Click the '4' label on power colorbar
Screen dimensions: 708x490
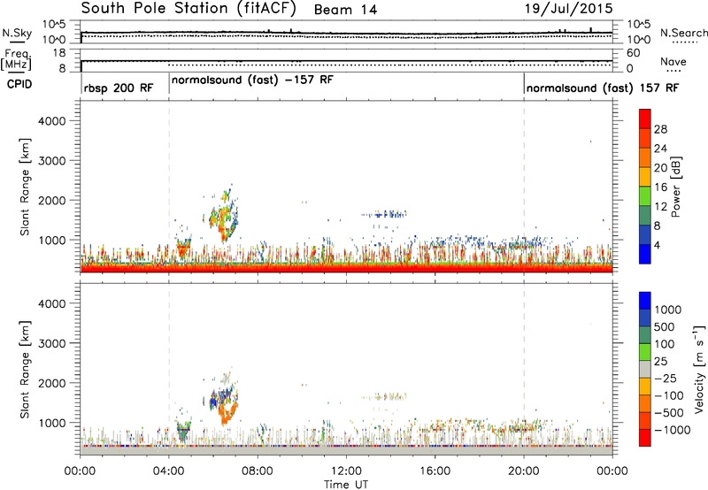tap(658, 245)
